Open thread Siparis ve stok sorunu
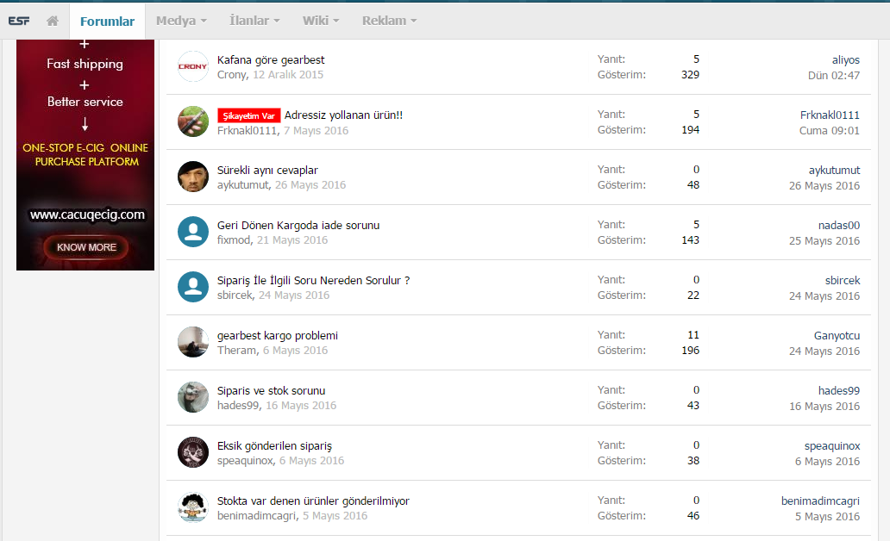Screen dimensions: 890x541 (x=272, y=391)
